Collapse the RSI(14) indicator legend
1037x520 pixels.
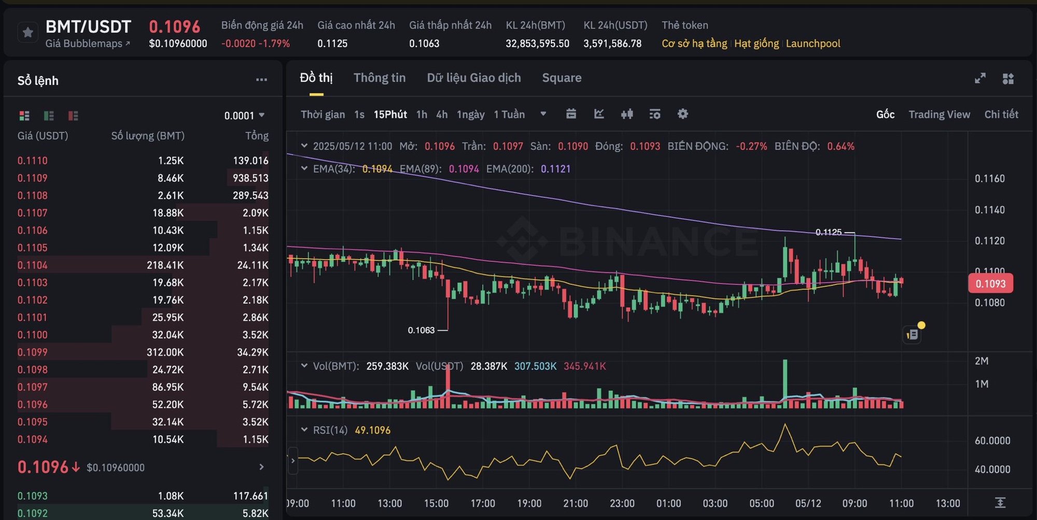click(x=304, y=430)
